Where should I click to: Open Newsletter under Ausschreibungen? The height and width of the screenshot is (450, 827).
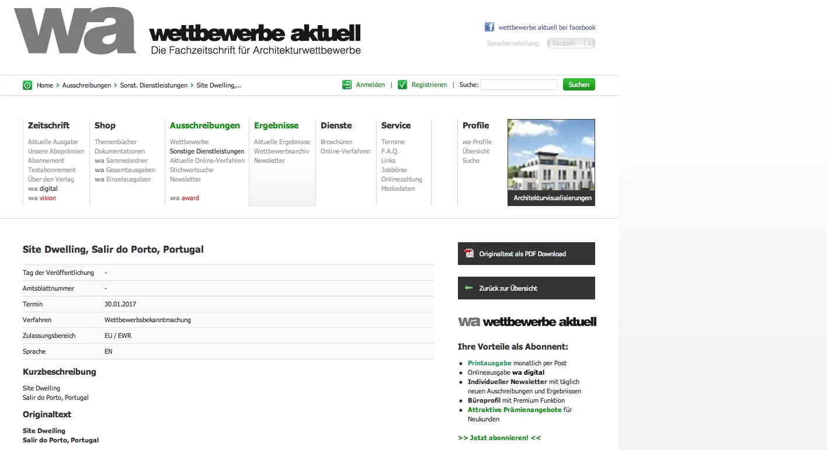[185, 179]
